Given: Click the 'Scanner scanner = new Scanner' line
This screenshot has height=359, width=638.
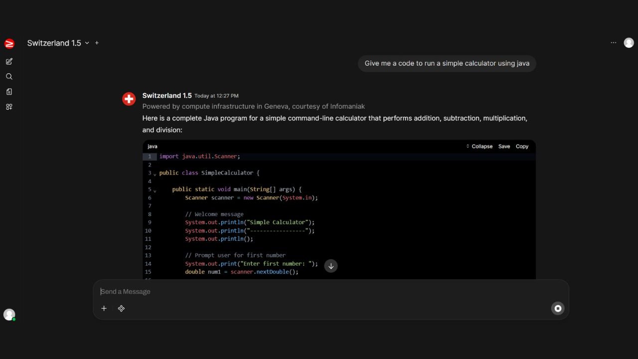Looking at the screenshot, I should tap(251, 197).
